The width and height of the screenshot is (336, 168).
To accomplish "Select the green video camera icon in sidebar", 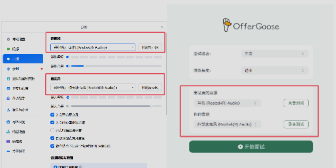I will click(x=9, y=49).
